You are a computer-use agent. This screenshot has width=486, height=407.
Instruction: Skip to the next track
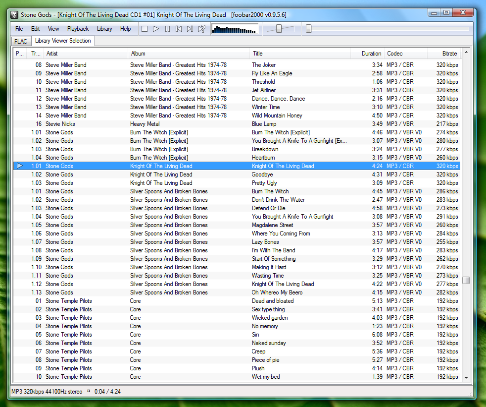(x=190, y=29)
